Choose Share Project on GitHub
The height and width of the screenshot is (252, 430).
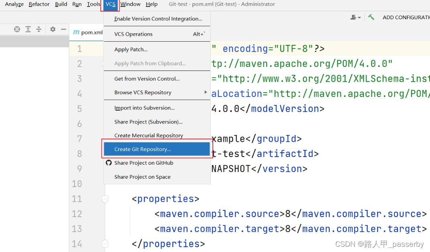click(x=157, y=163)
